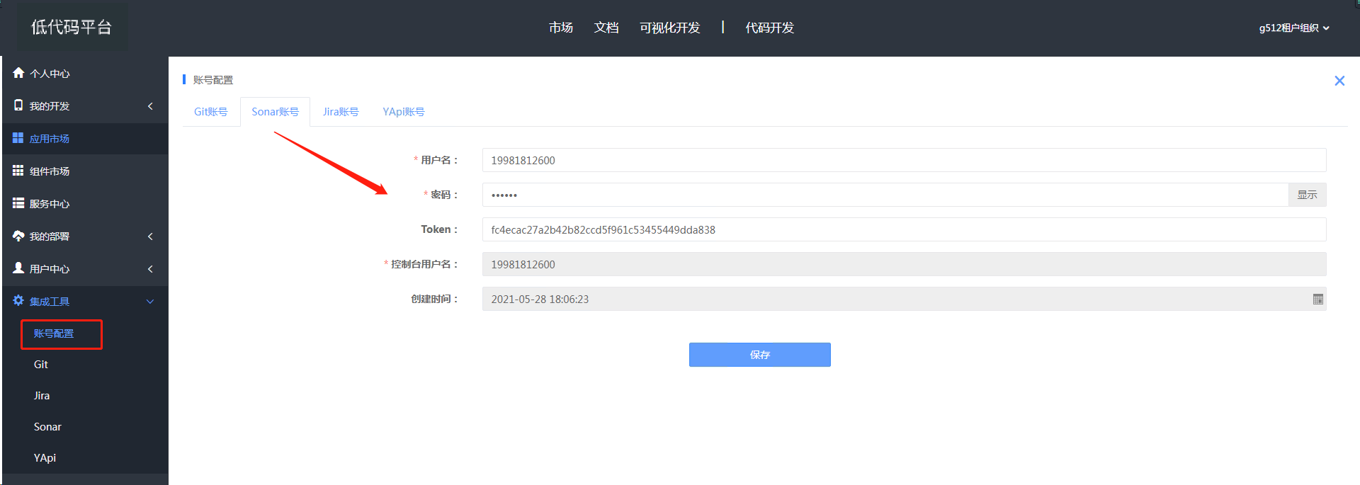Screen dimensions: 1360x485
Task: Expand the 我的开发 submenu chevron
Action: point(150,106)
